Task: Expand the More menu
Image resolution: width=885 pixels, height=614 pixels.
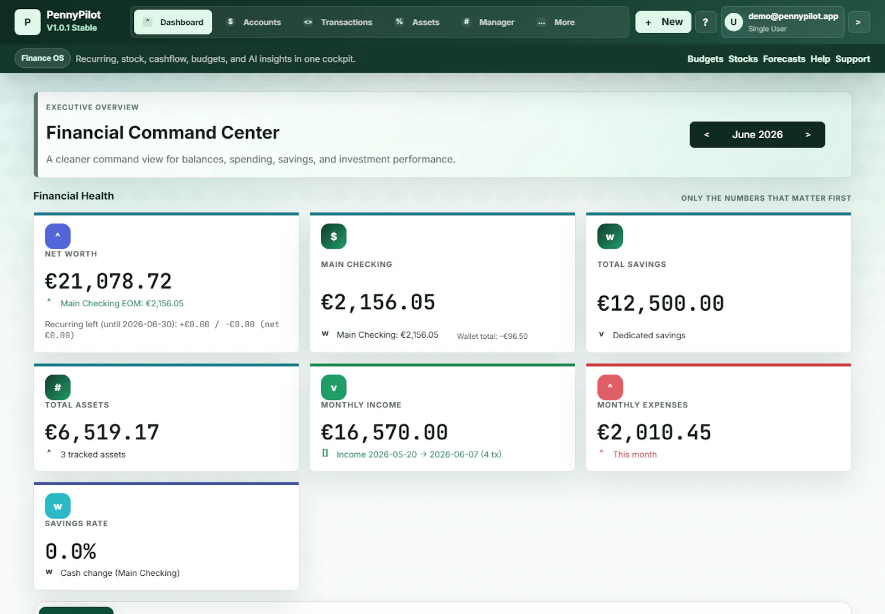Action: tap(556, 22)
